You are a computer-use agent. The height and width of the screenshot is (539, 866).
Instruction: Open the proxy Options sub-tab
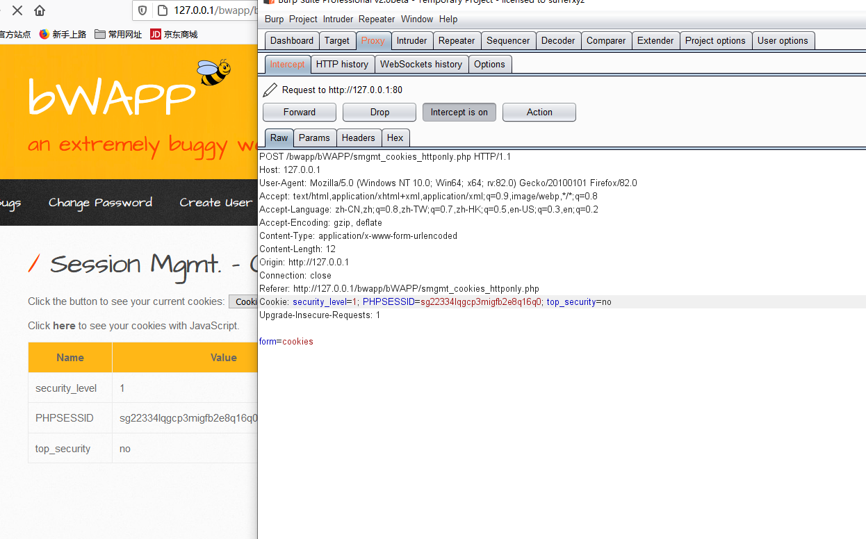(490, 64)
